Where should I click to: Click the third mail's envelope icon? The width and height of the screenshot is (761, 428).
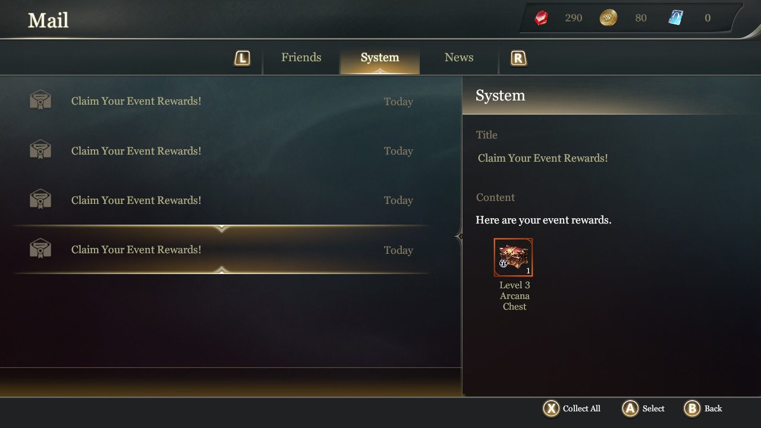point(40,199)
